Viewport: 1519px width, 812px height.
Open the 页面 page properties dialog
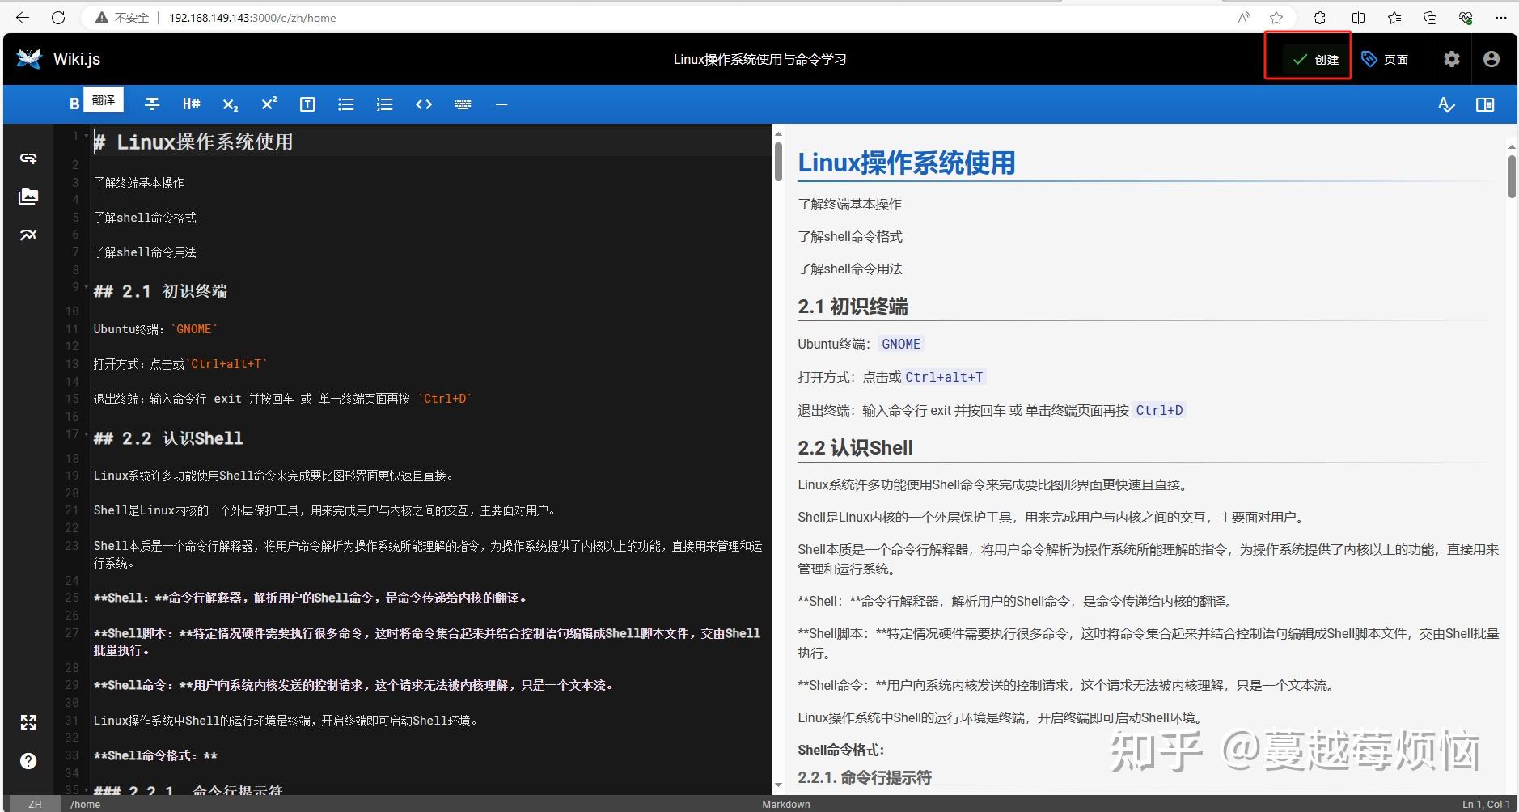(1386, 58)
